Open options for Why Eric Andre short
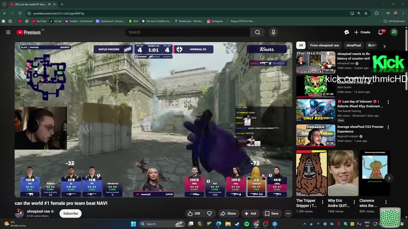 tap(354, 202)
